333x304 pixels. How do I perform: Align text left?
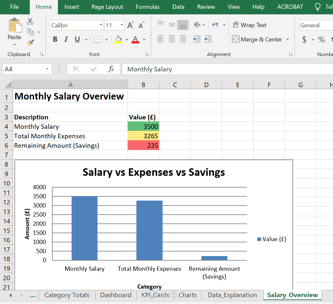pyautogui.click(x=161, y=39)
